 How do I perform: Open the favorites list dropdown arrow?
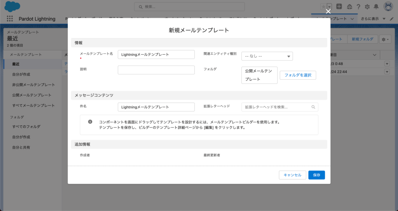point(330,7)
